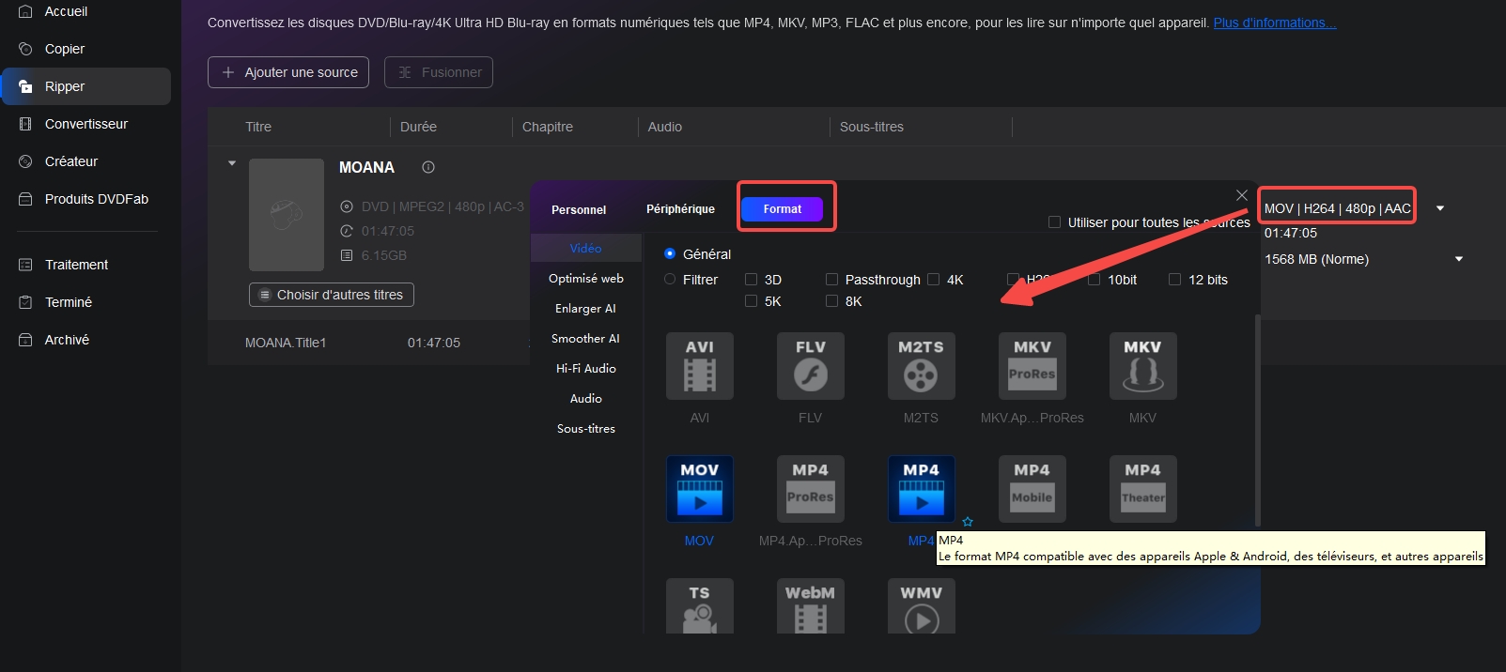The width and height of the screenshot is (1506, 672).
Task: Switch to the Périphérique tab
Action: point(680,208)
